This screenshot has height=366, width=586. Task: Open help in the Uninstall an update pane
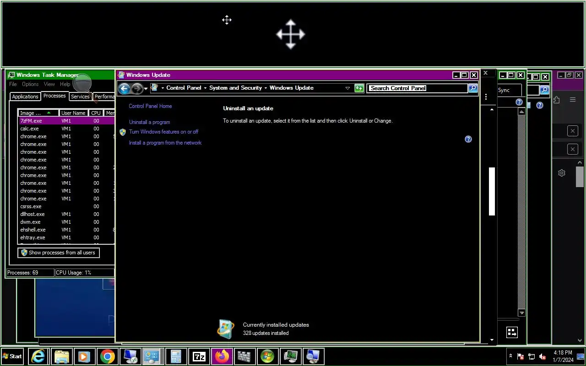click(x=468, y=139)
